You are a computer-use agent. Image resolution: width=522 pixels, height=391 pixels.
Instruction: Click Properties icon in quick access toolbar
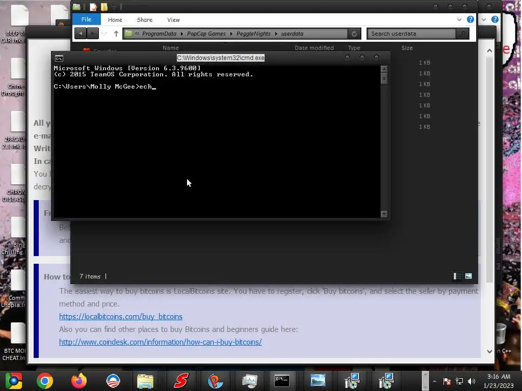[93, 7]
